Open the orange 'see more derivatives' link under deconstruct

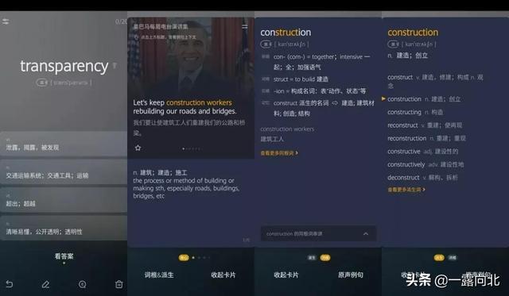[406, 190]
